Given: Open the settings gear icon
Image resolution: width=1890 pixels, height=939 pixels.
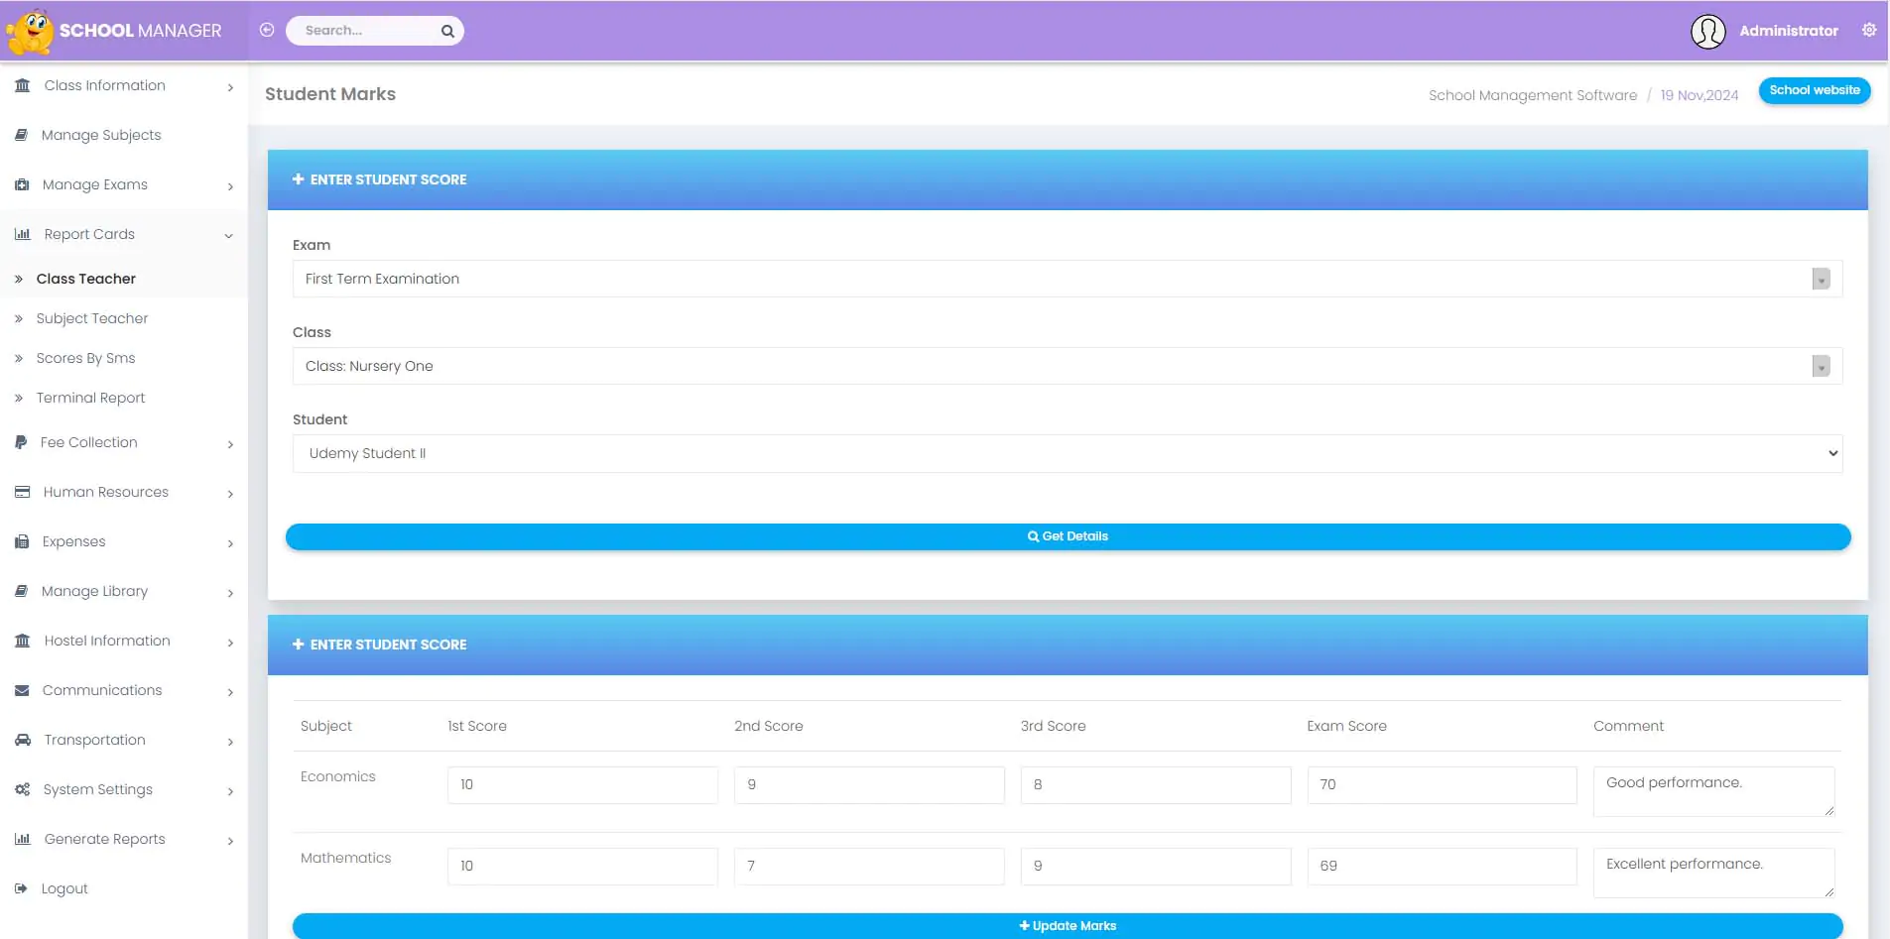Looking at the screenshot, I should [1868, 30].
